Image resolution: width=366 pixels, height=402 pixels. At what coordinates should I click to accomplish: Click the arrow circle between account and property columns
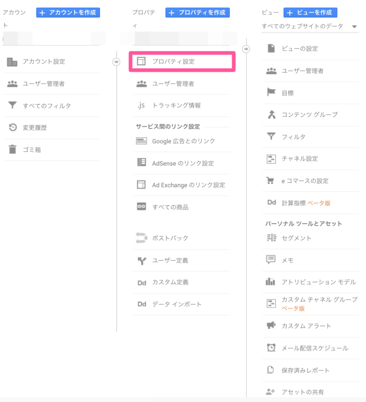pyautogui.click(x=116, y=62)
